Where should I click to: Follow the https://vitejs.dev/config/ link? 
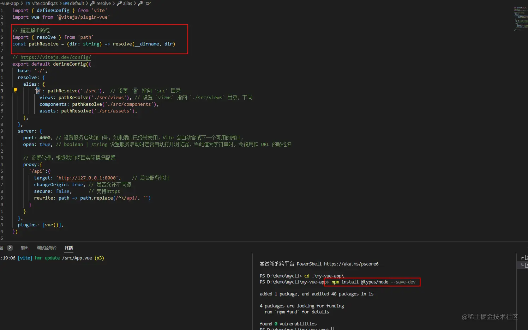(56, 57)
